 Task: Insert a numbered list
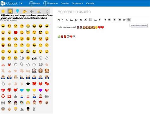point(91,20)
